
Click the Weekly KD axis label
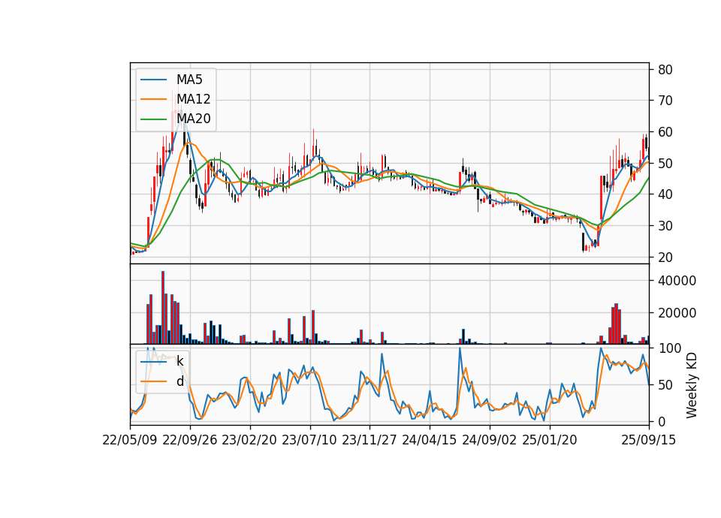[x=691, y=386]
